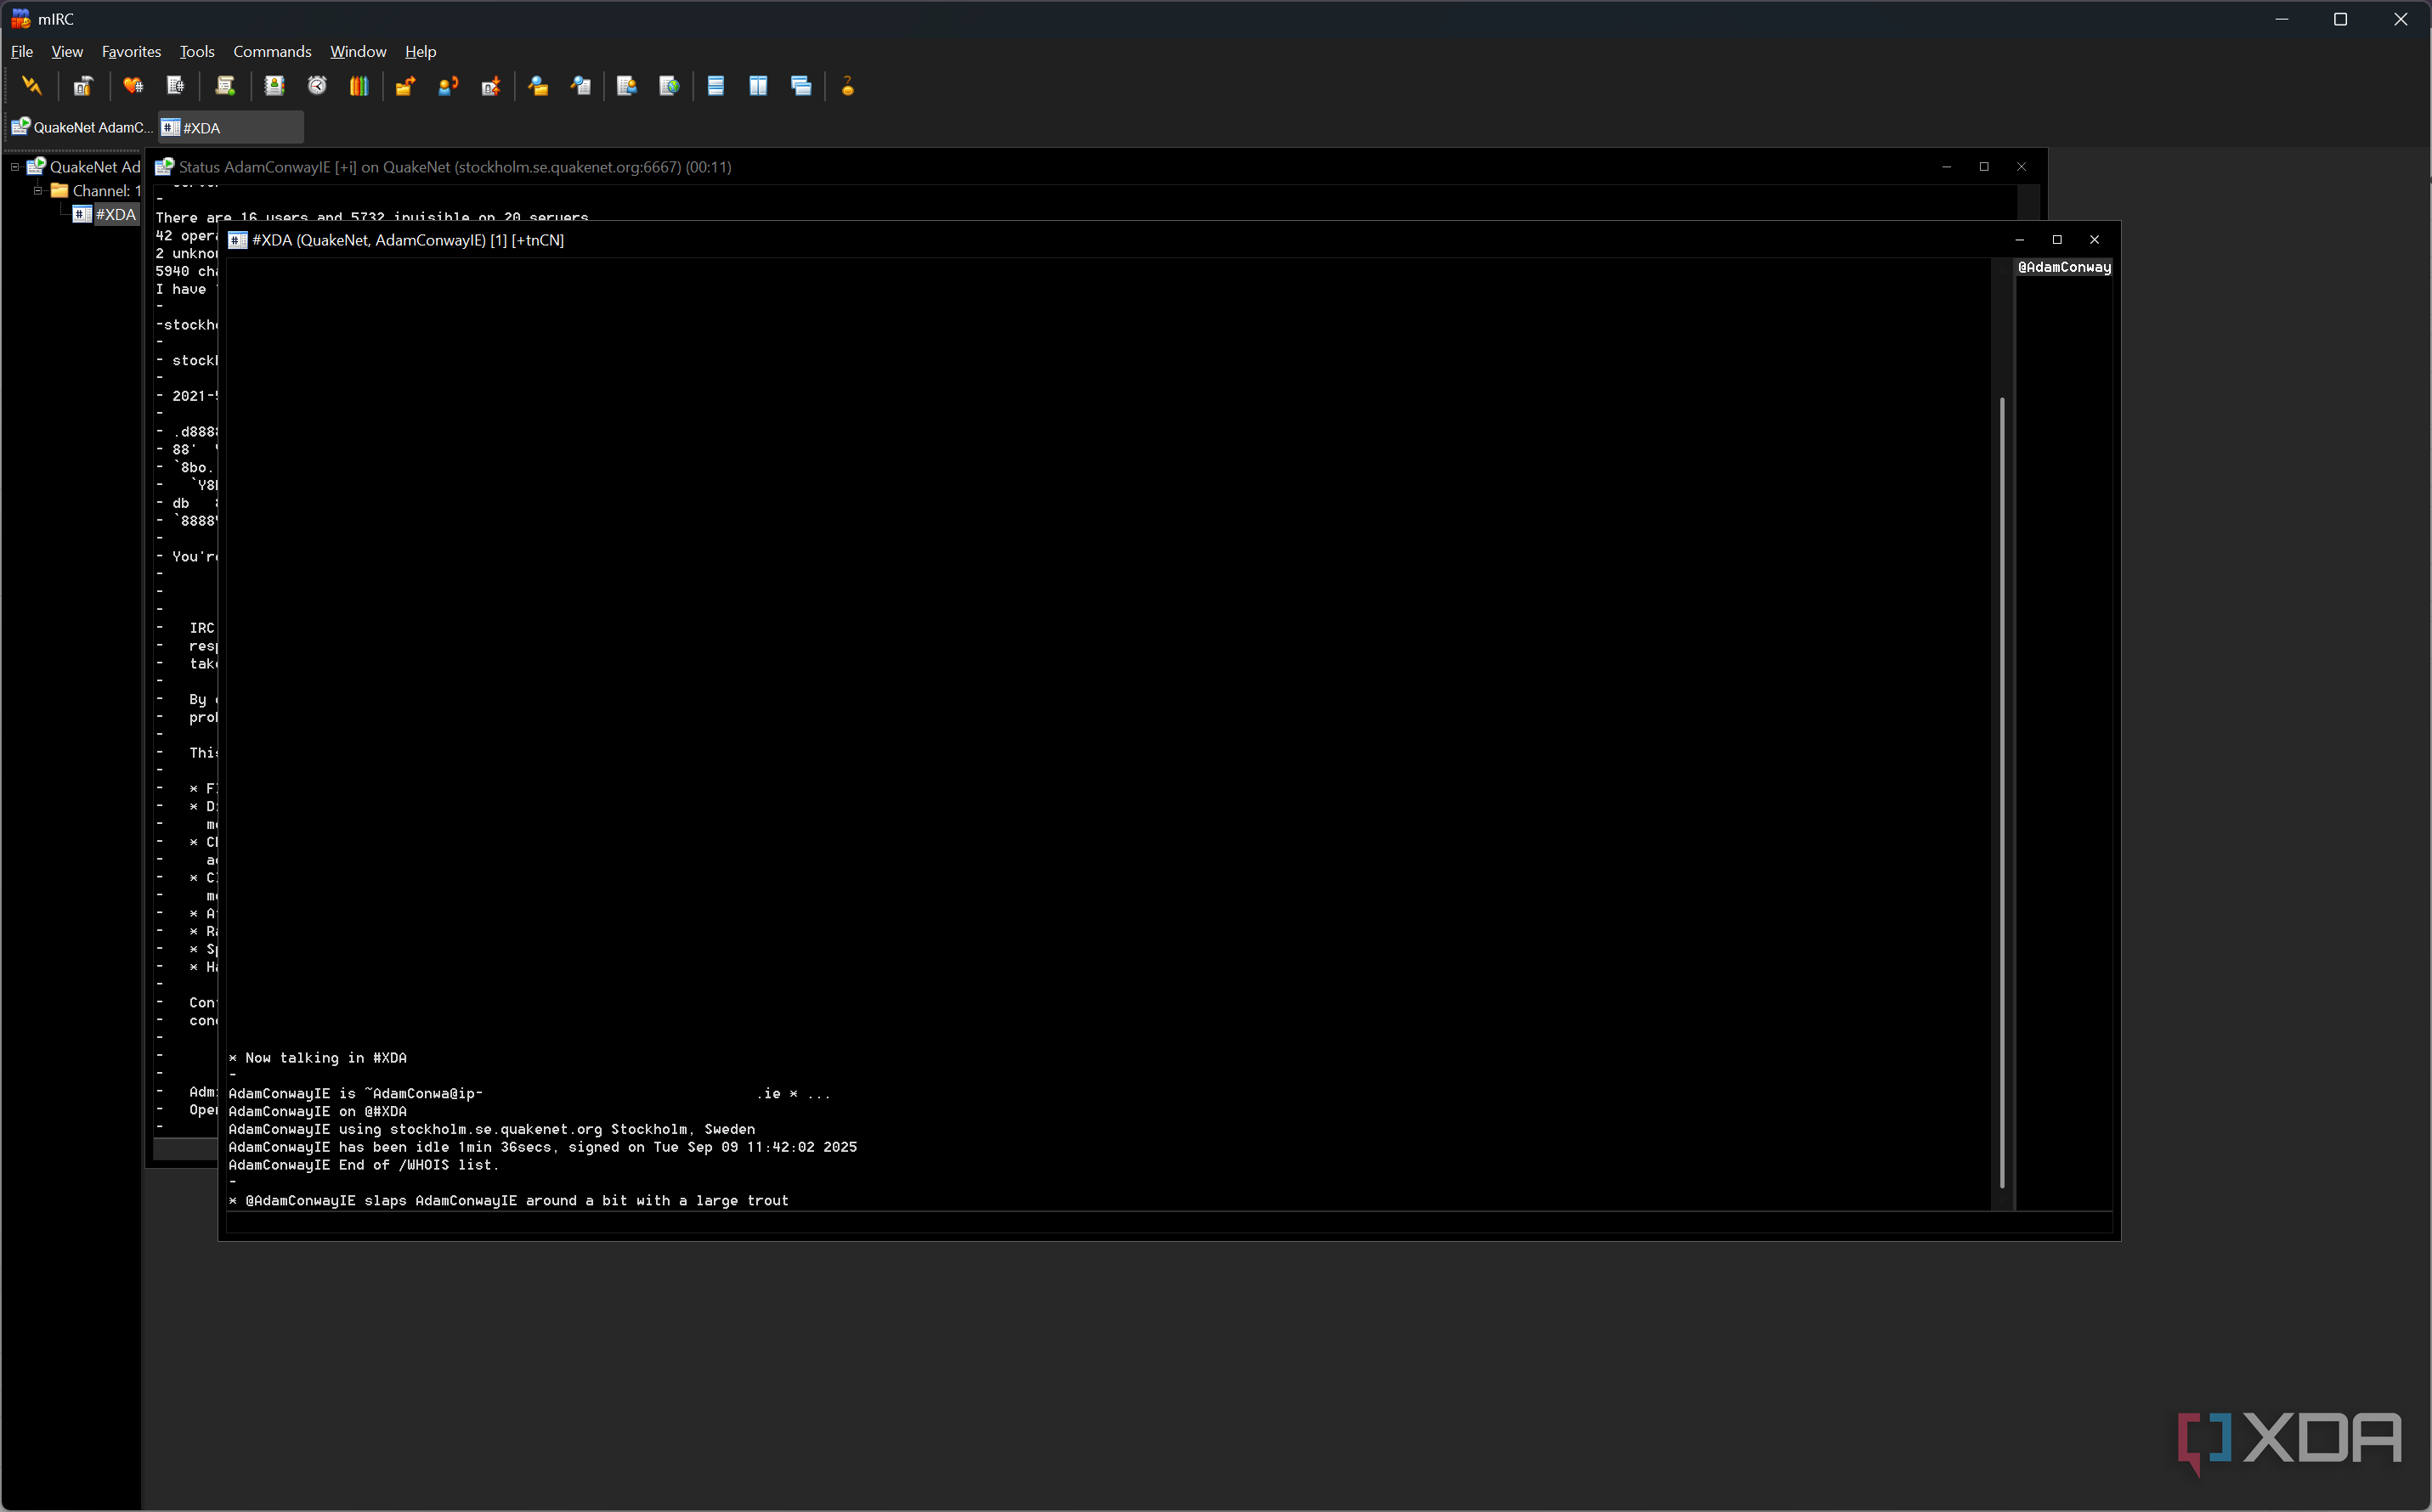This screenshot has height=1512, width=2432.
Task: Collapse the QuakeNet tree node
Action: click(x=15, y=167)
